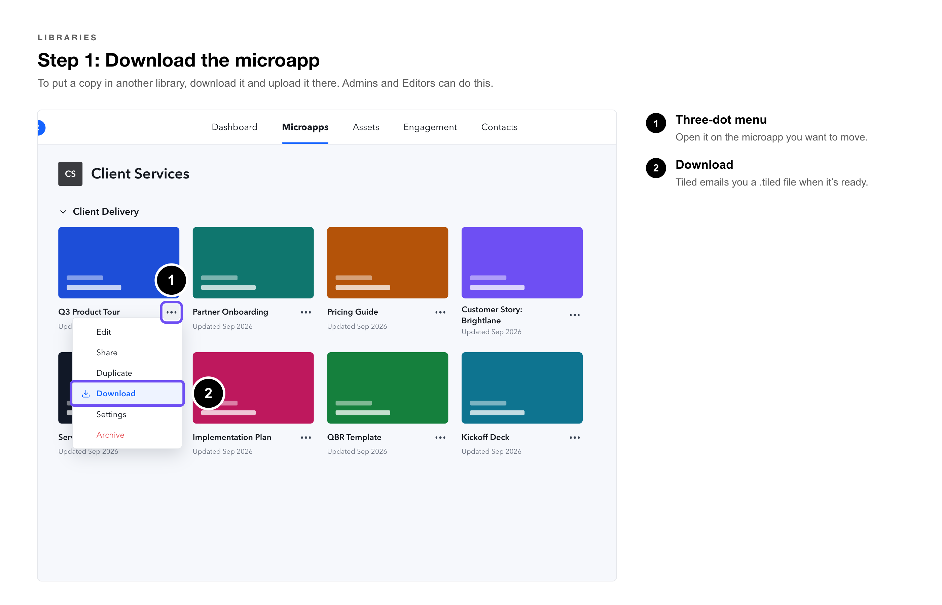Click the Partner Onboarding title
Image resolution: width=942 pixels, height=605 pixels.
[230, 312]
